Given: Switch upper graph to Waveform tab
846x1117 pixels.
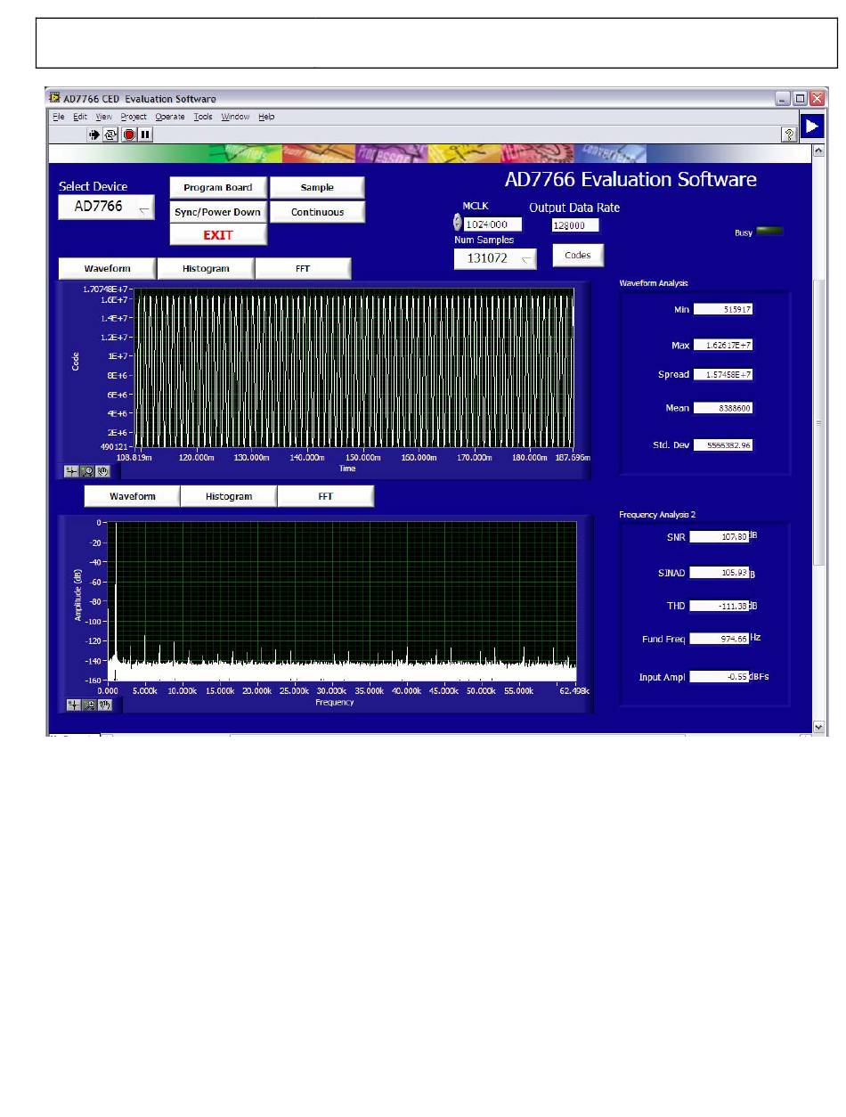Looking at the screenshot, I should coord(108,269).
